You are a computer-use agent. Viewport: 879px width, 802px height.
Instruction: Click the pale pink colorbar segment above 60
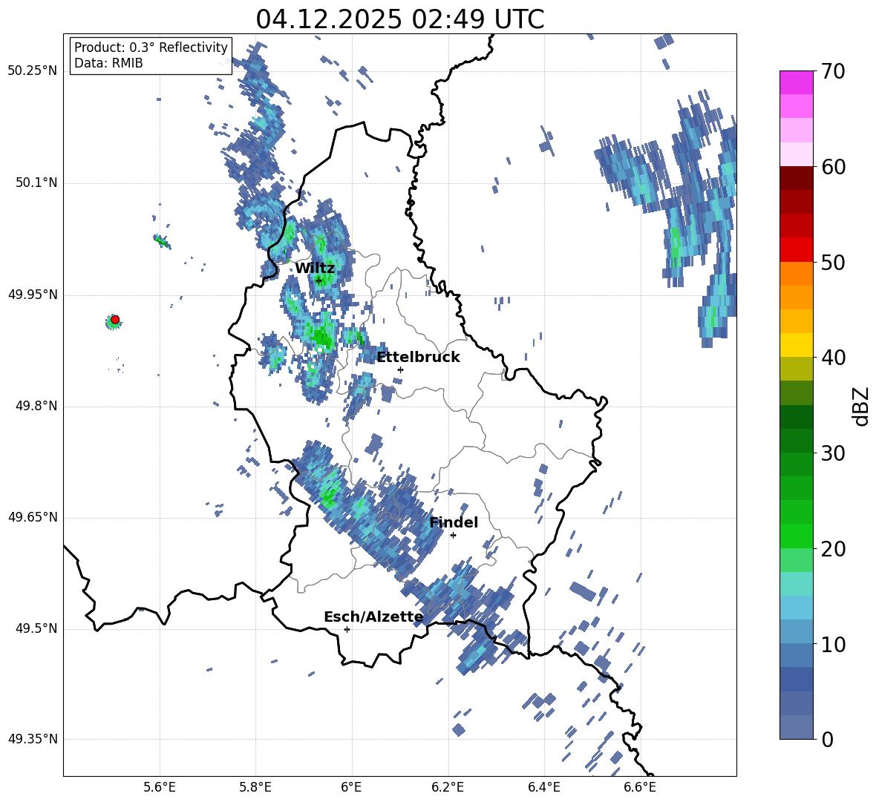pyautogui.click(x=796, y=154)
